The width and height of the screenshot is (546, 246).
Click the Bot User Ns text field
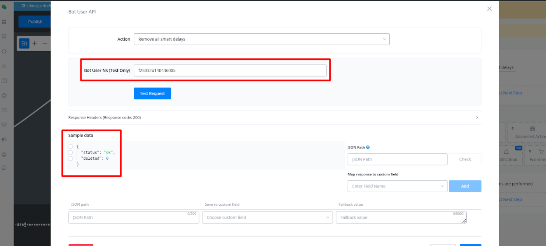click(230, 71)
